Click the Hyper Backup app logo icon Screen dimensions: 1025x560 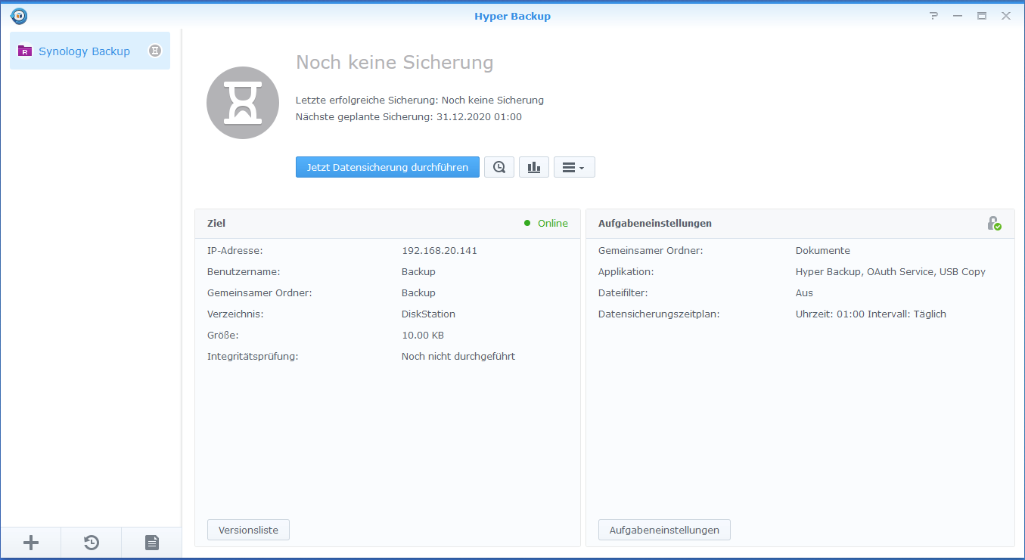(x=19, y=16)
